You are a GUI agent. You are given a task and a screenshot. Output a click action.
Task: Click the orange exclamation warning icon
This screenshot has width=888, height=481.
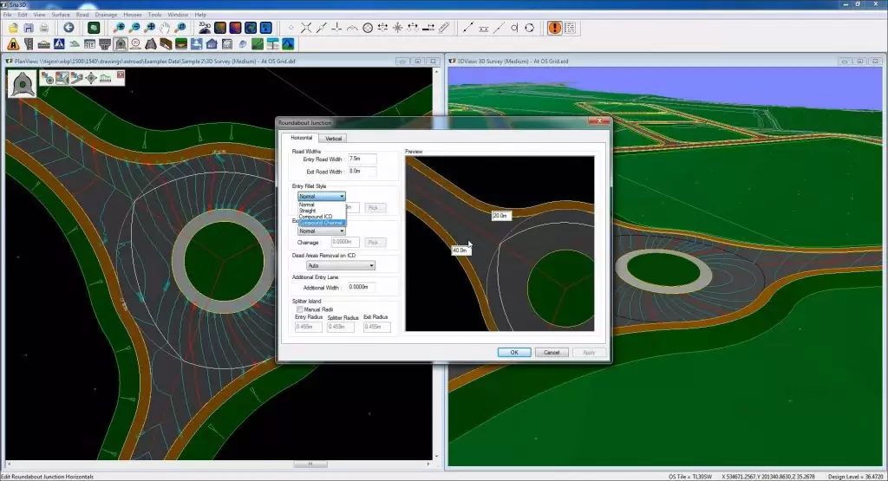554,28
